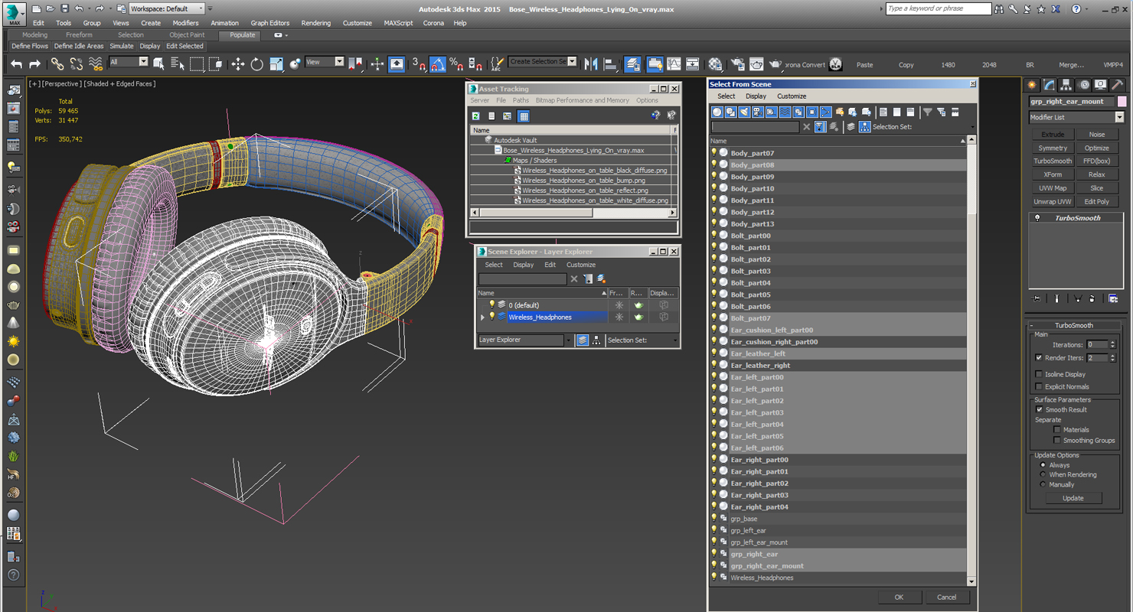Switch to Freeform ribbon tab
The width and height of the screenshot is (1133, 612).
click(x=79, y=35)
